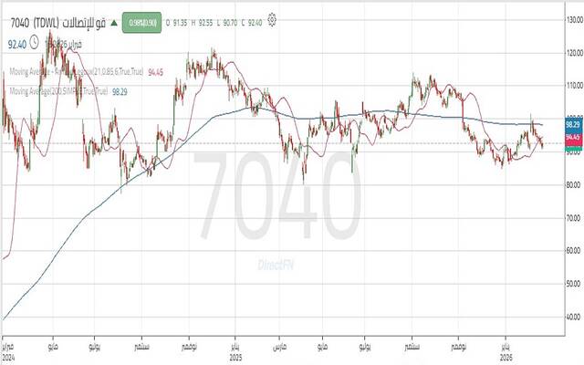Click the 40.00 label on price axis
The width and height of the screenshot is (584, 365).
click(x=573, y=317)
